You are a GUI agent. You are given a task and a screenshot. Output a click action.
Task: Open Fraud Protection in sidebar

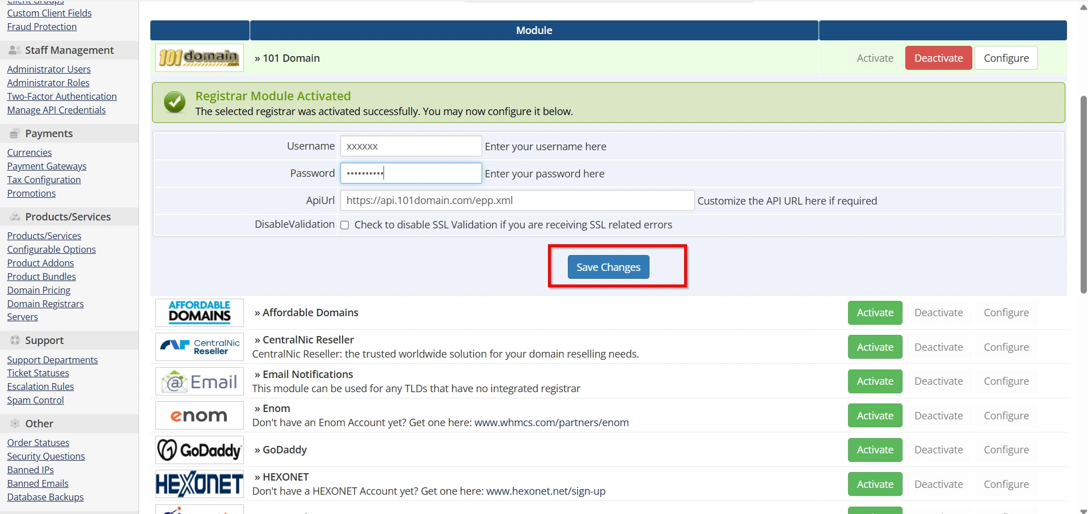(x=42, y=27)
